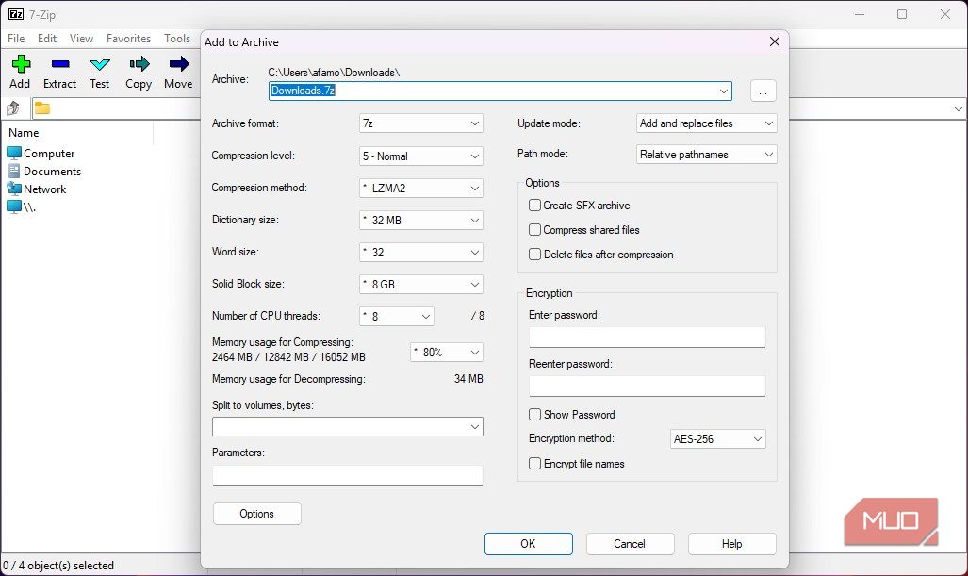Open the Word size dropdown
The width and height of the screenshot is (968, 576).
pos(421,253)
